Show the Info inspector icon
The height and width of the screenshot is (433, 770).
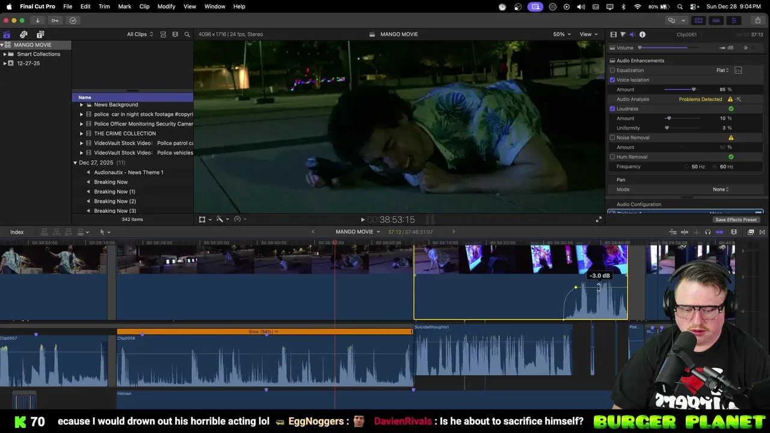point(642,34)
